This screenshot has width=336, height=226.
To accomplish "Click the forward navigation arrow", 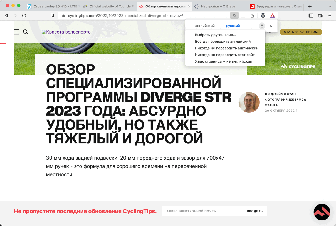I will (15, 16).
